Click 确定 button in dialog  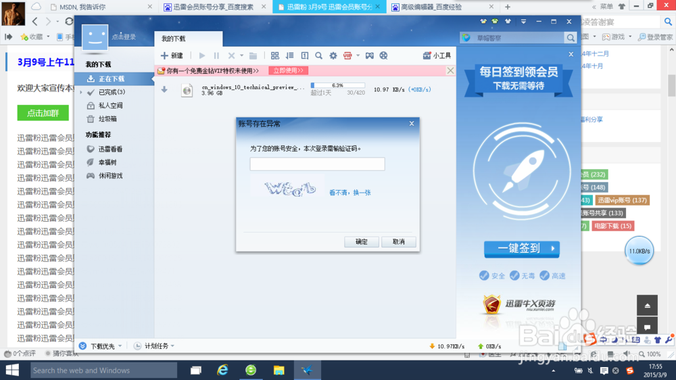click(361, 242)
